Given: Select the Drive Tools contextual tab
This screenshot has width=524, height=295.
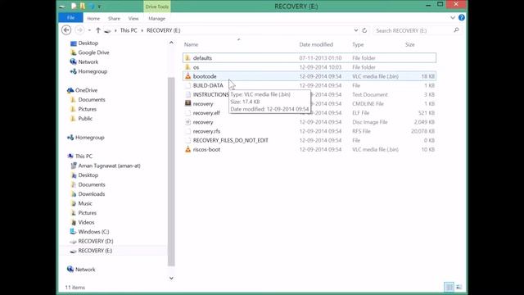Looking at the screenshot, I should (156, 7).
